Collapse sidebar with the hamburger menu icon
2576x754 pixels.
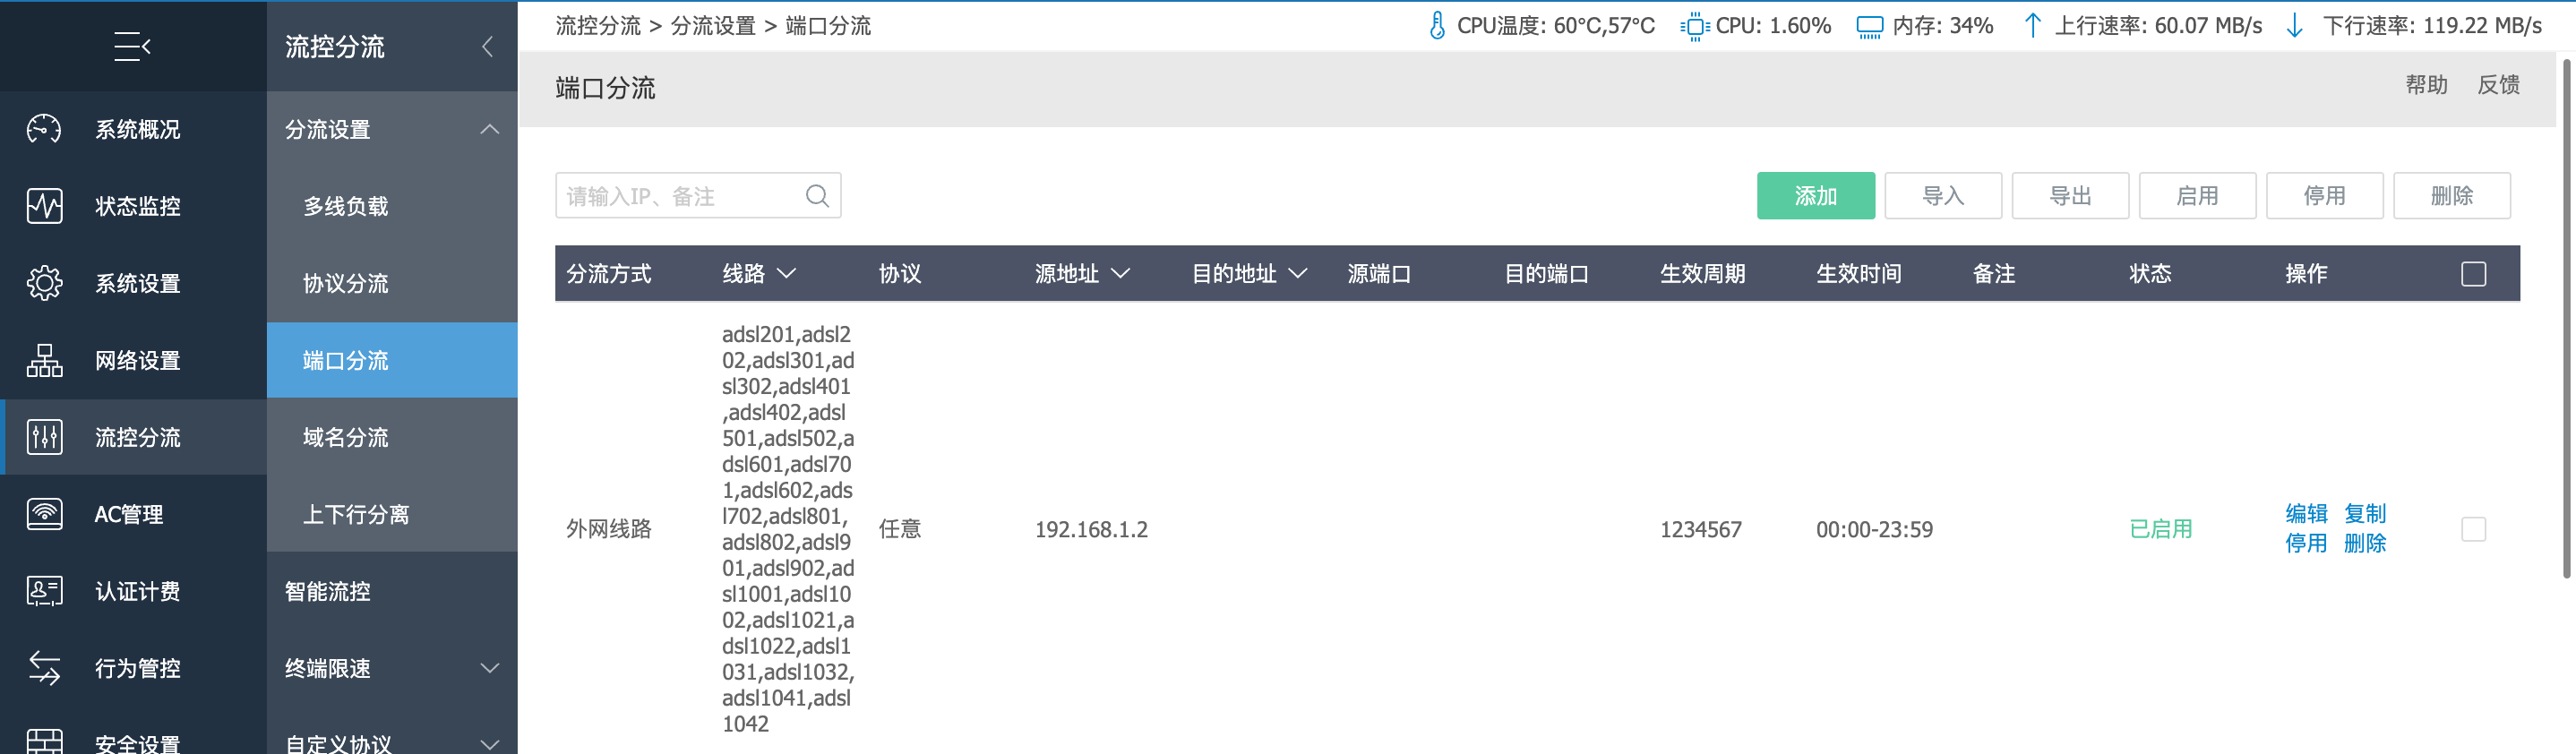[132, 46]
